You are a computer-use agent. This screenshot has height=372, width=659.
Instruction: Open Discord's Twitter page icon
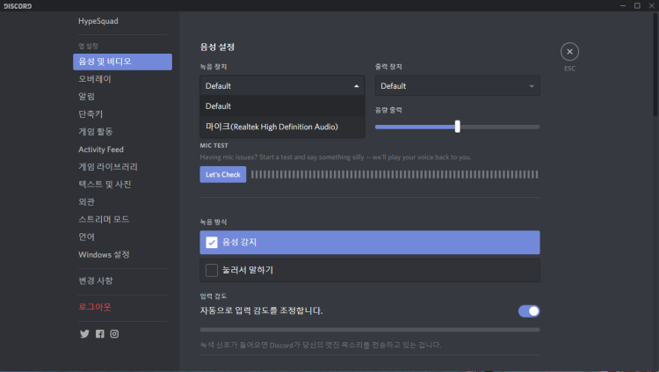pos(84,333)
